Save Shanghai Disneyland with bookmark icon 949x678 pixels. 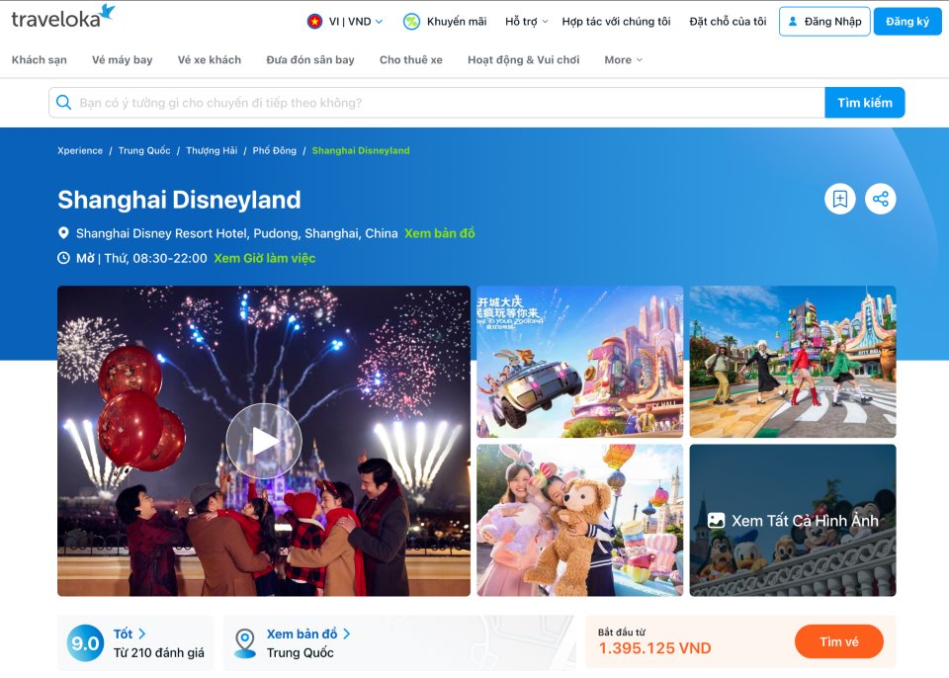click(x=840, y=200)
